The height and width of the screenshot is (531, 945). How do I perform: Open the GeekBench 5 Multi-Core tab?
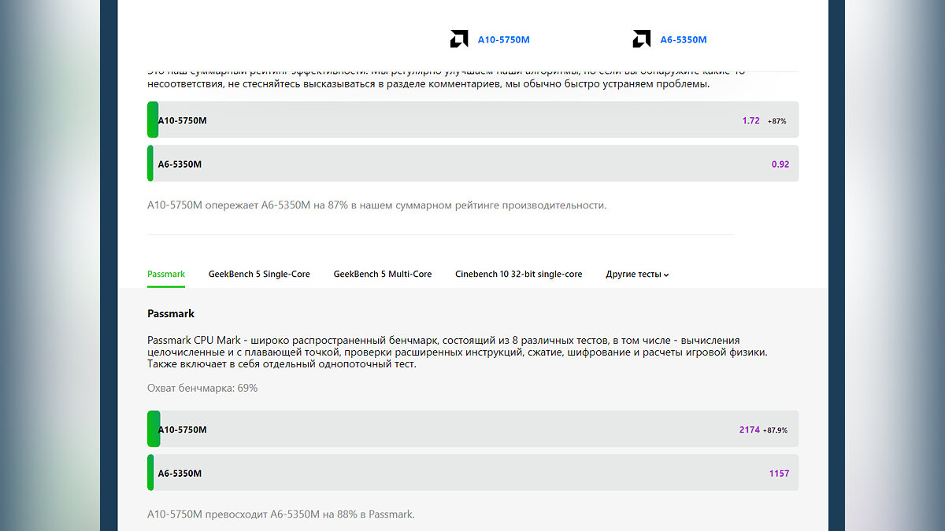(383, 275)
